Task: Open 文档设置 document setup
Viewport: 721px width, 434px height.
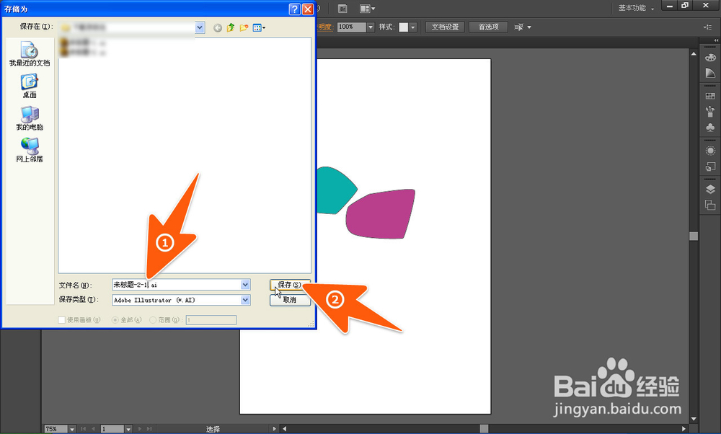Action: [445, 27]
